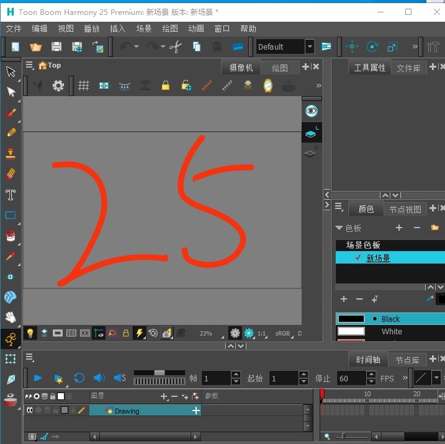Toggle the blue layer overlay button beside canvas
The height and width of the screenshot is (444, 445).
[x=312, y=133]
